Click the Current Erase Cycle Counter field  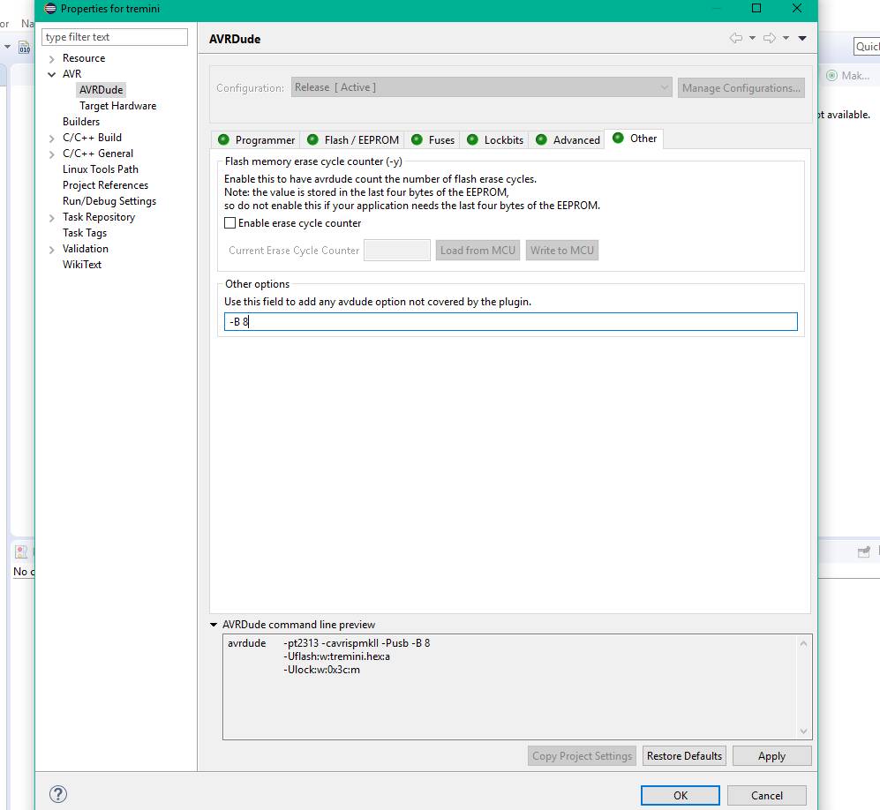tap(397, 251)
